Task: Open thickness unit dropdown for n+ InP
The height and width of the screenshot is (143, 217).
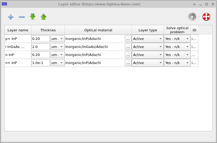Action: (x=57, y=63)
